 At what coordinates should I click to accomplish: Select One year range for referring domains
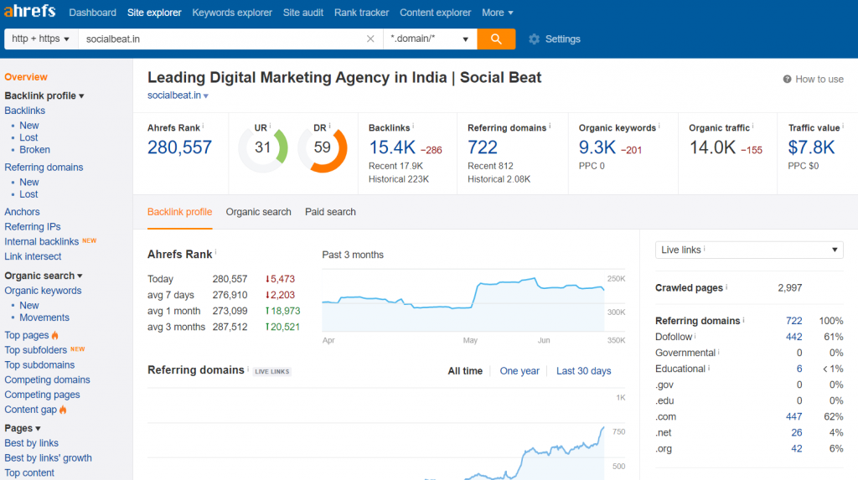point(519,371)
